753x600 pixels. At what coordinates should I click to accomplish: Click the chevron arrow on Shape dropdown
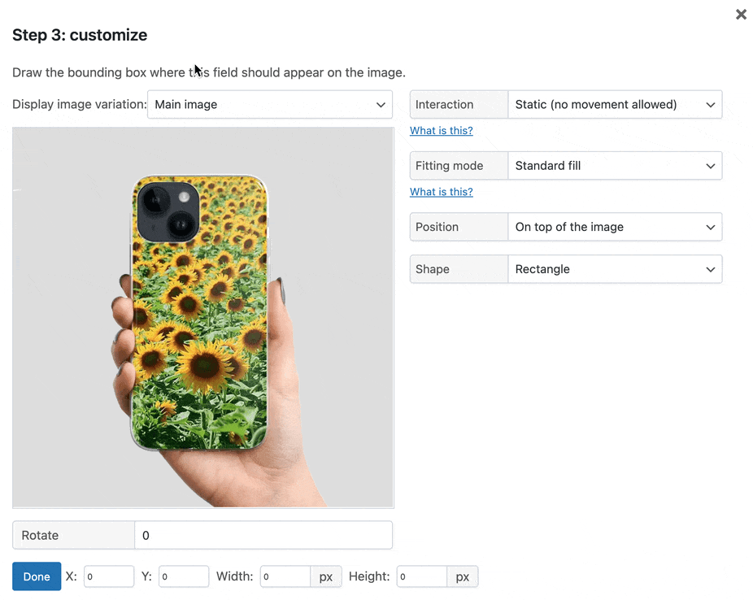(710, 269)
